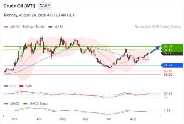Click the DAILY timeframe badge
184x124 pixels.
45,6
